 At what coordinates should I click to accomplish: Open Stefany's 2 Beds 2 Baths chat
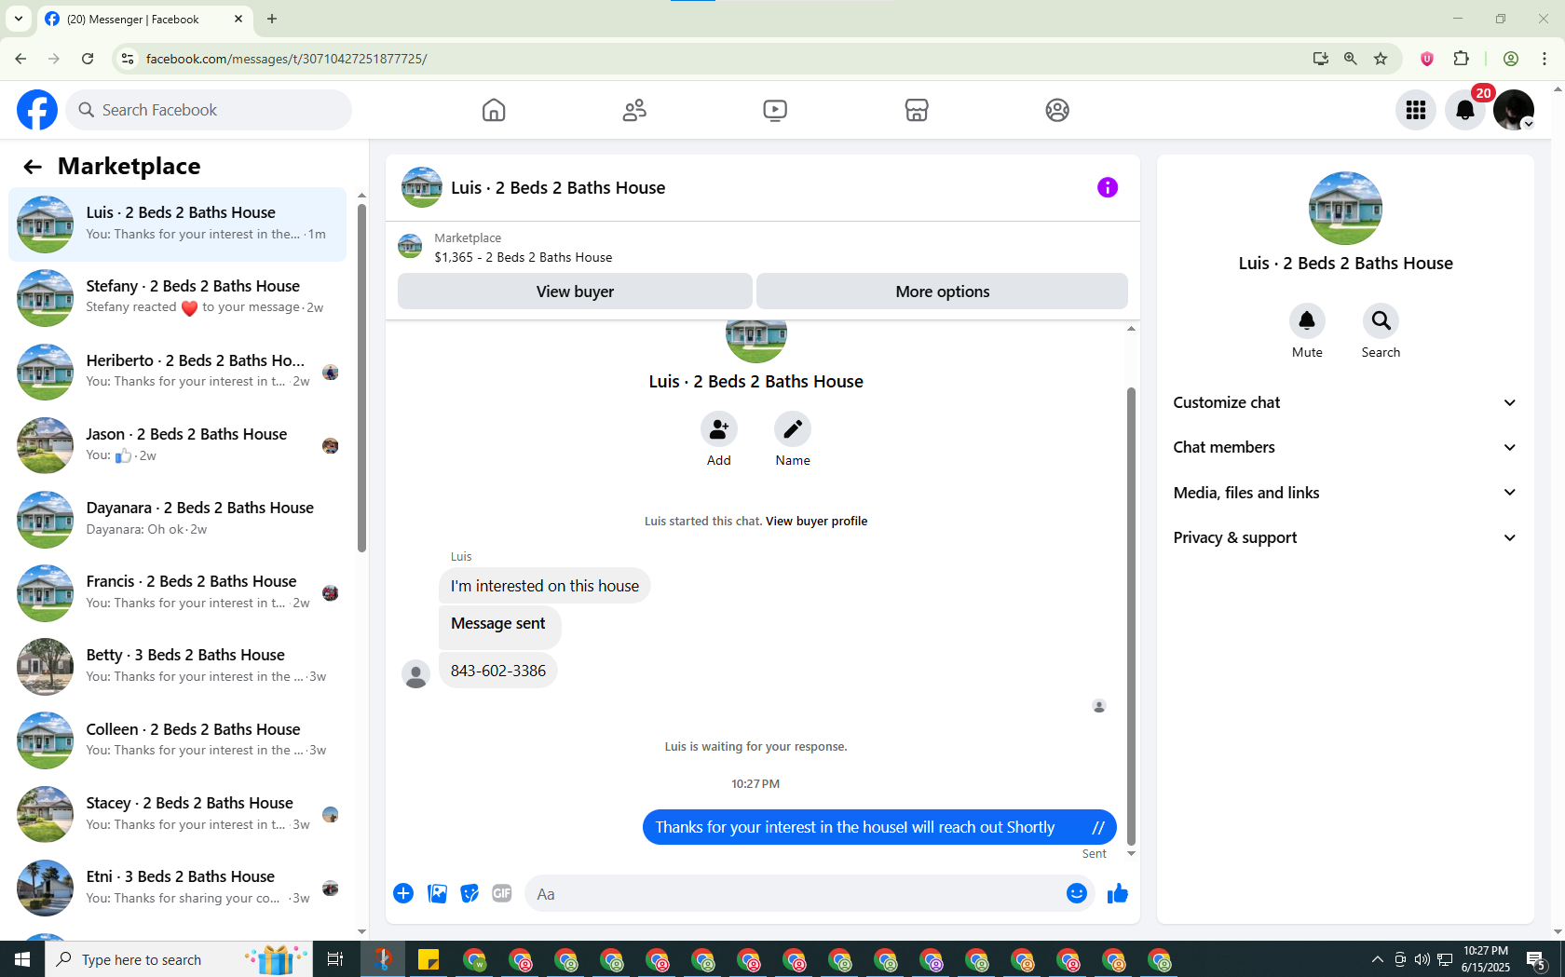177,298
